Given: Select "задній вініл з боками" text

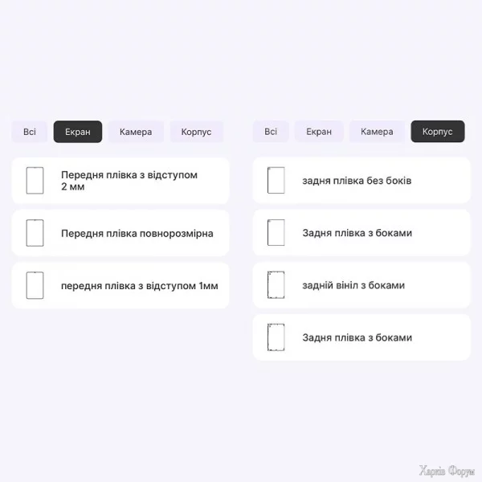Looking at the screenshot, I should (x=353, y=285).
